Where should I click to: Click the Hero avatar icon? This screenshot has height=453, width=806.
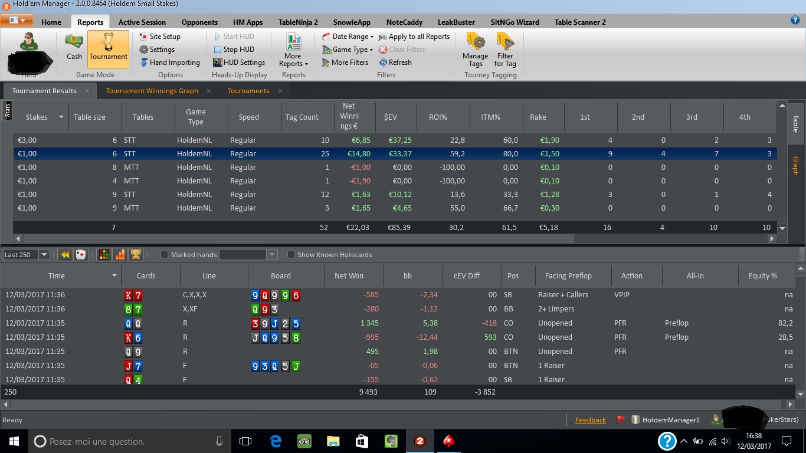click(x=28, y=42)
